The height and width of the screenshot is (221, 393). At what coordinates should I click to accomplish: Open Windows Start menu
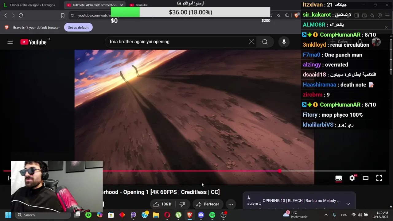[8, 215]
